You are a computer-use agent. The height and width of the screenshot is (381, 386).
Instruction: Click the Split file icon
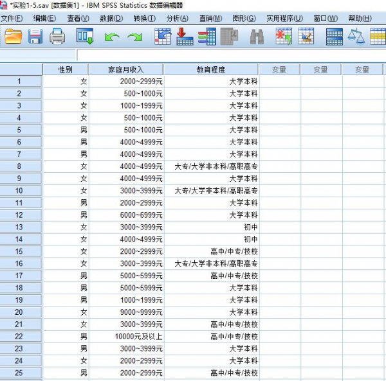[x=335, y=37]
